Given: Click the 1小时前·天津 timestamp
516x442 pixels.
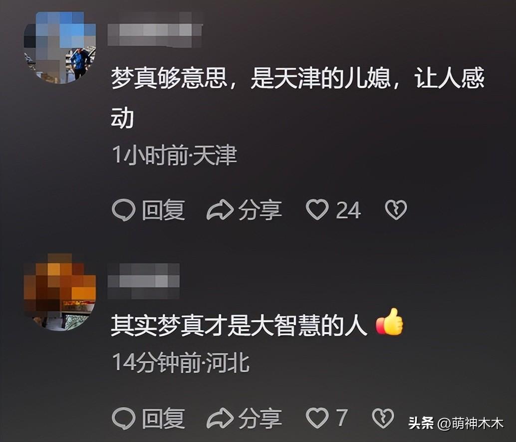Looking at the screenshot, I should click(x=175, y=155).
